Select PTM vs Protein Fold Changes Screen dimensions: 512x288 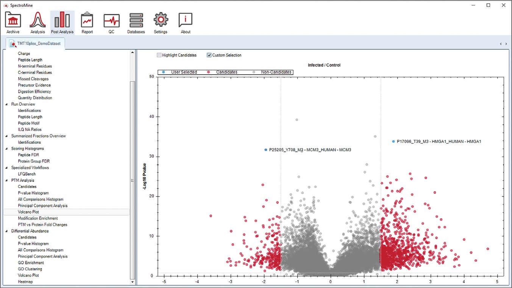pos(42,225)
